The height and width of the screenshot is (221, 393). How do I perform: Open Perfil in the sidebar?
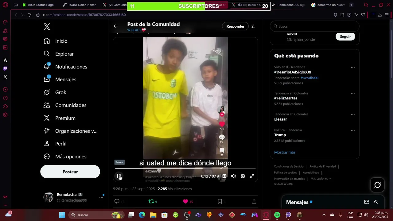55,144
